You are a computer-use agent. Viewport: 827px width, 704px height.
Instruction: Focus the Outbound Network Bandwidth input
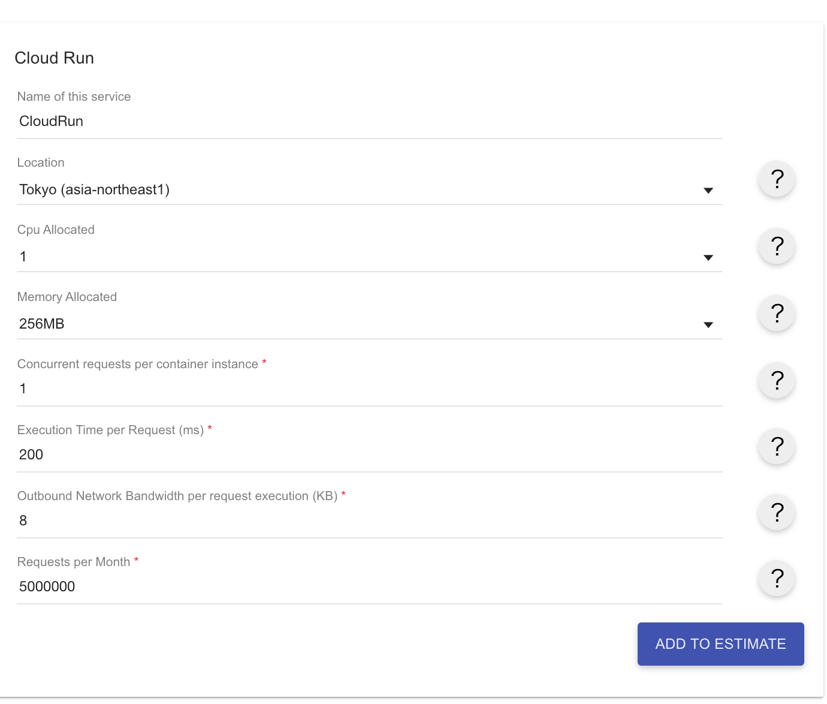(x=370, y=521)
